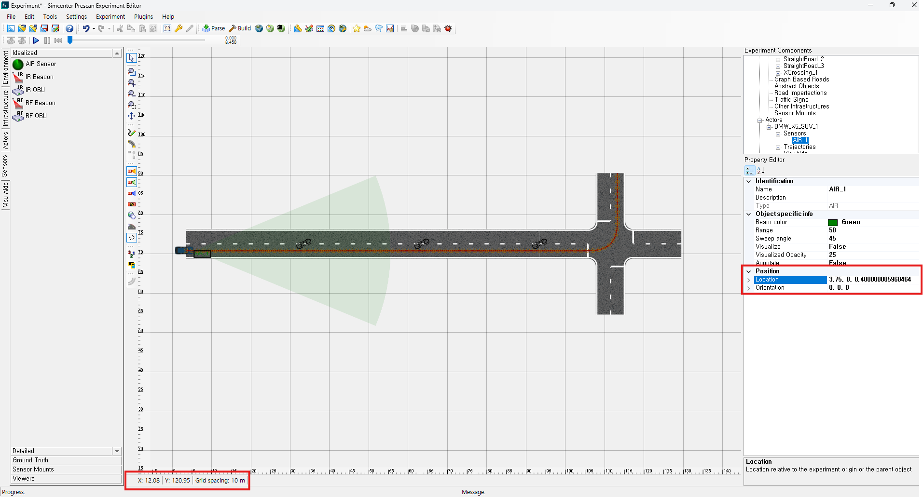Click the red bug debug icon
The image size is (923, 497).
click(448, 28)
